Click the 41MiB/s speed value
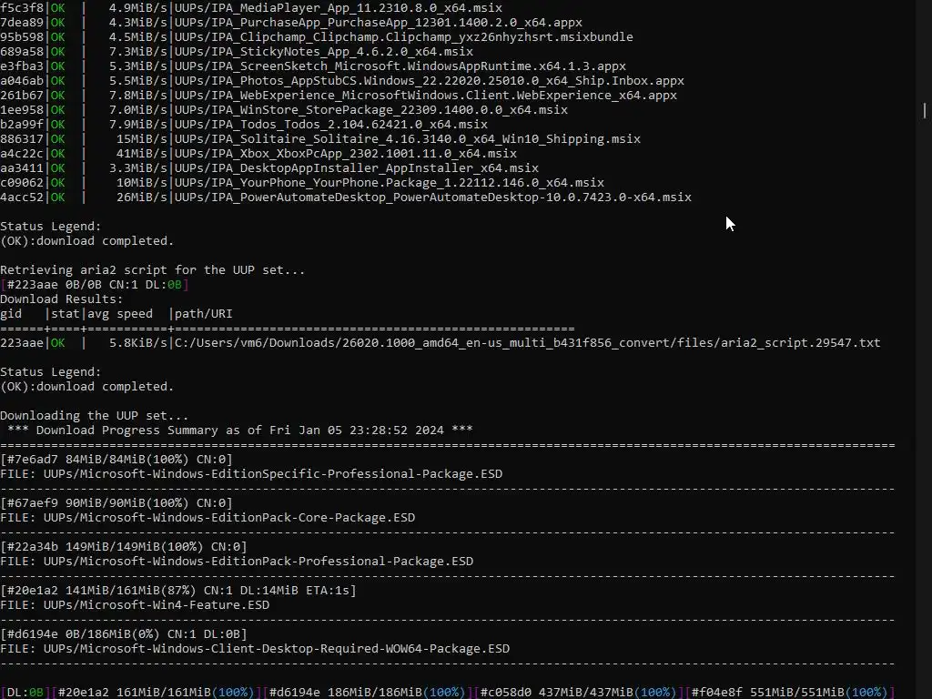Viewport: 932px width, 699px height. pos(141,153)
